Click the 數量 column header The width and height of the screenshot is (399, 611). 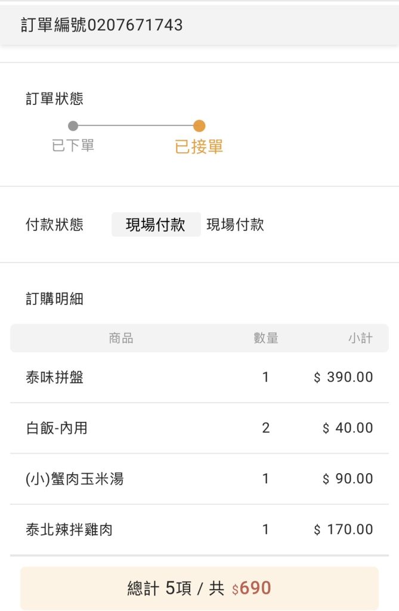click(266, 338)
